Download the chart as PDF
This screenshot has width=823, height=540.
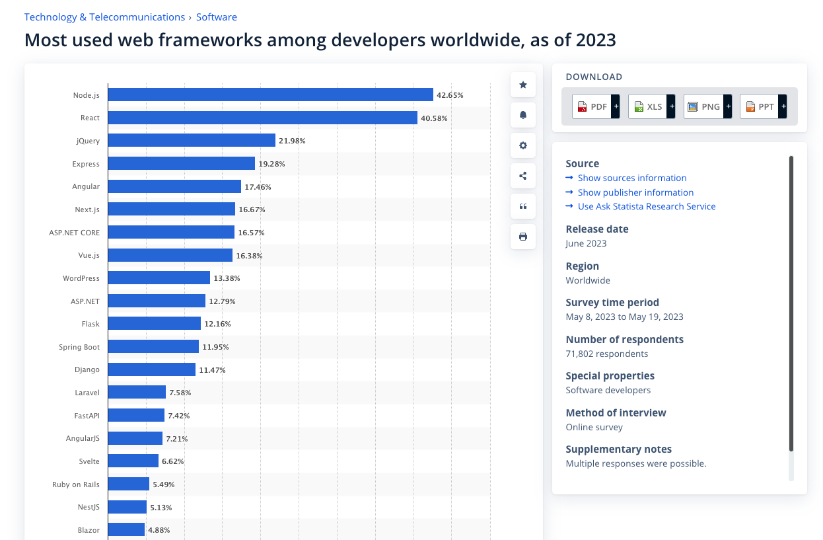[592, 106]
